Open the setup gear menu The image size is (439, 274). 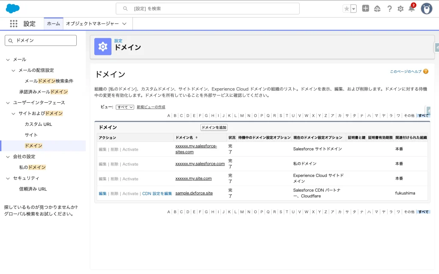click(400, 9)
